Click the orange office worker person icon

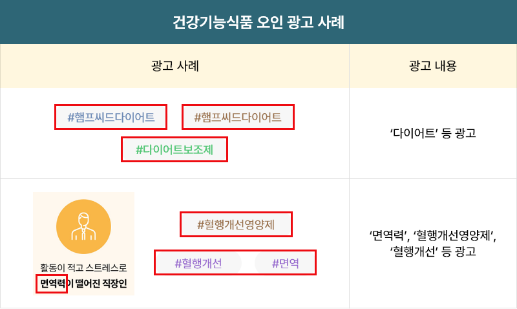(x=83, y=226)
